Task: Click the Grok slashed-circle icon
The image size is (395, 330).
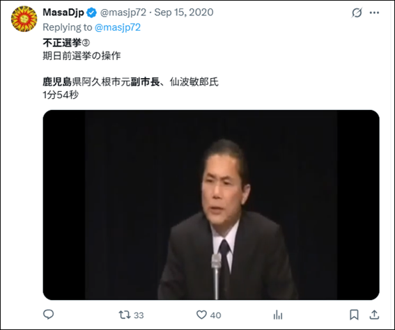Action: (357, 13)
